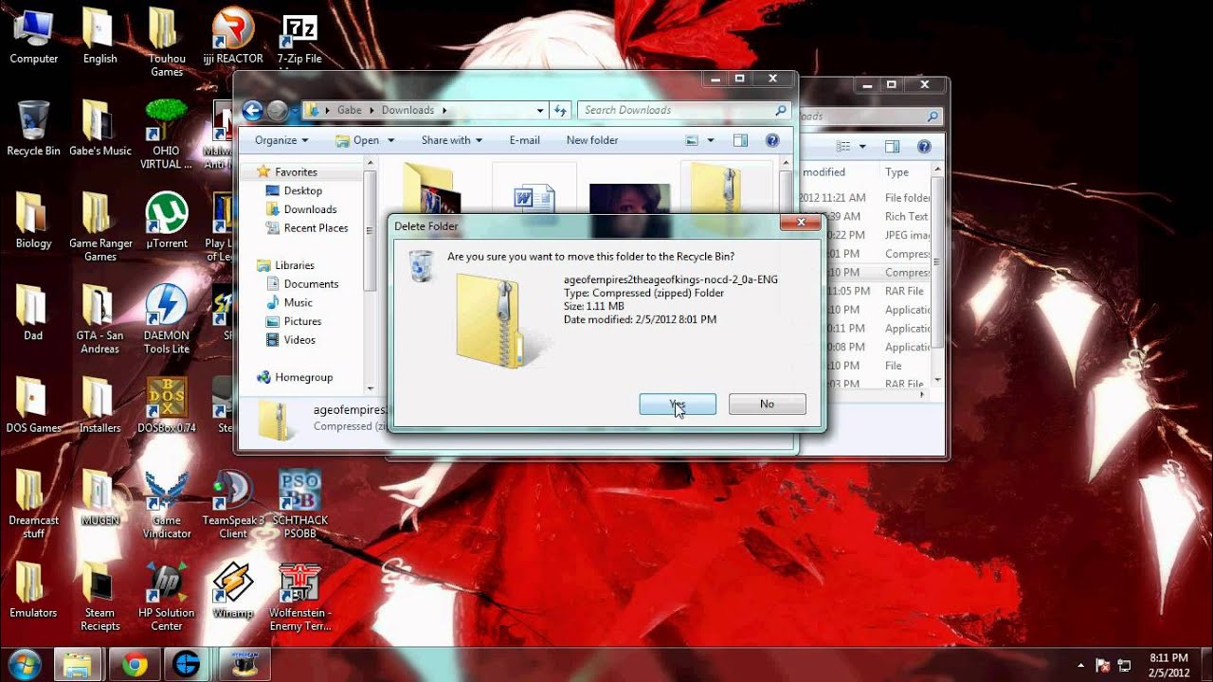Viewport: 1213px width, 682px height.
Task: Show hidden system tray icons
Action: pyautogui.click(x=1081, y=665)
